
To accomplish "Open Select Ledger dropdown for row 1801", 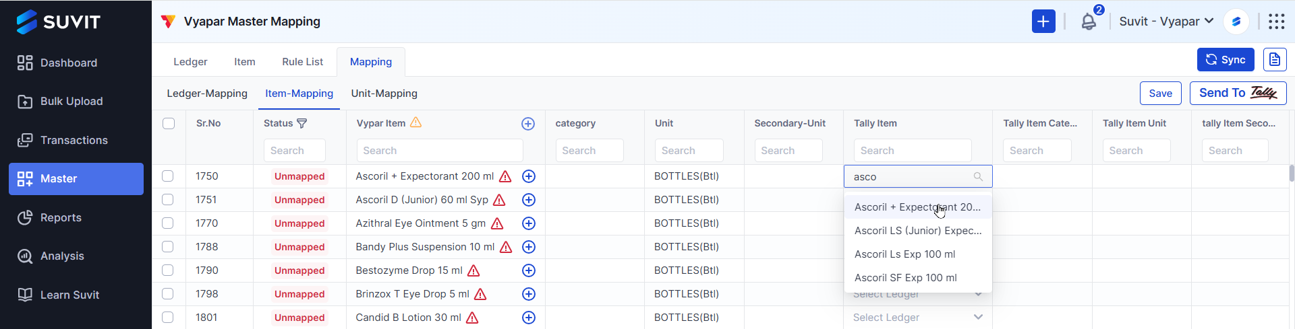I will [x=918, y=318].
